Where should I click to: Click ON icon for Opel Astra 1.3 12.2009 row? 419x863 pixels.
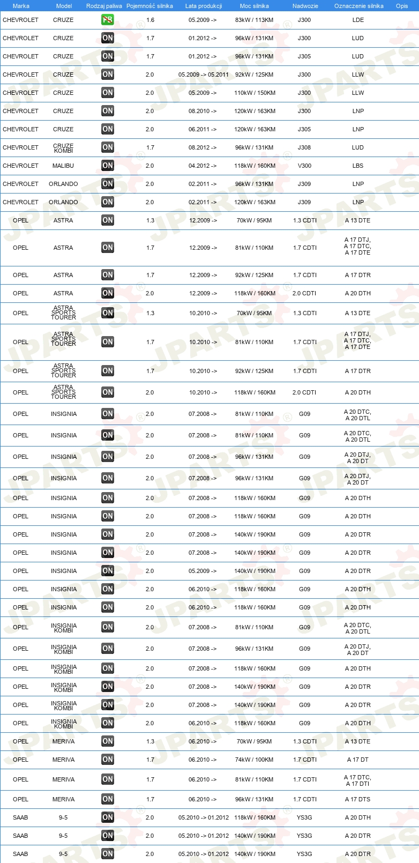108,220
